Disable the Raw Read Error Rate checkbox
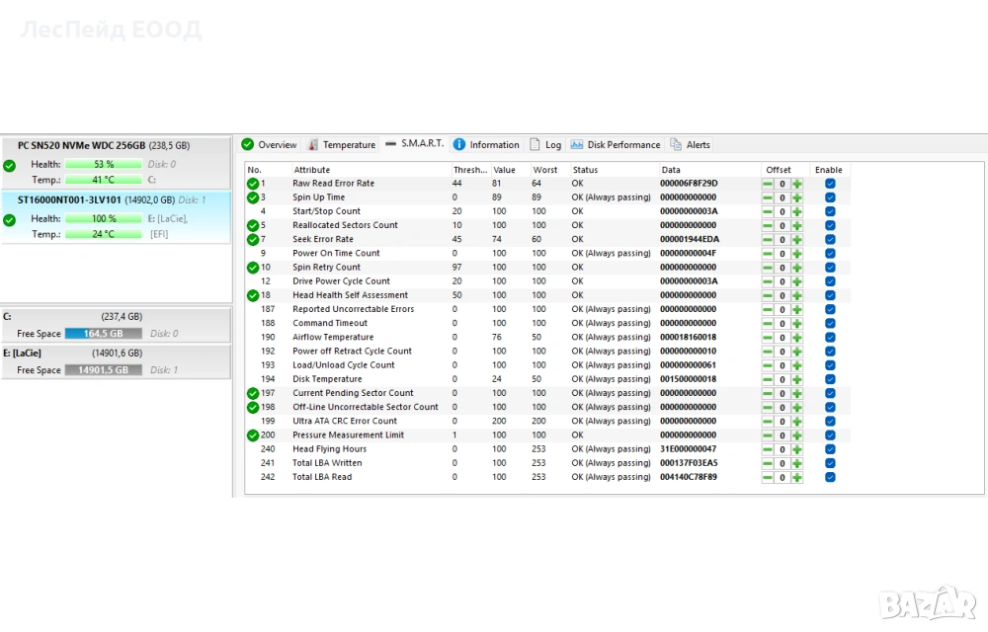 point(830,184)
